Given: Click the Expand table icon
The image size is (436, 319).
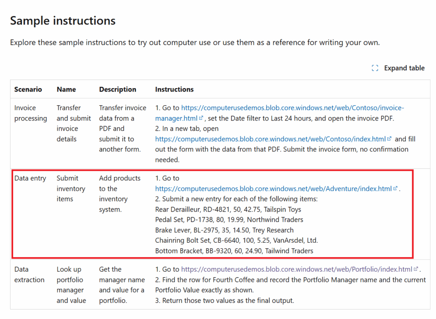Looking at the screenshot, I should coord(375,68).
